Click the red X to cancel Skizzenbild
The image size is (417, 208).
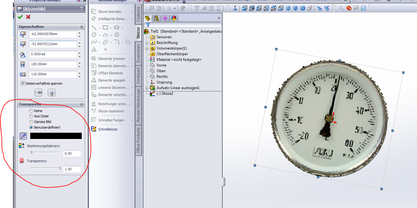[x=28, y=17]
